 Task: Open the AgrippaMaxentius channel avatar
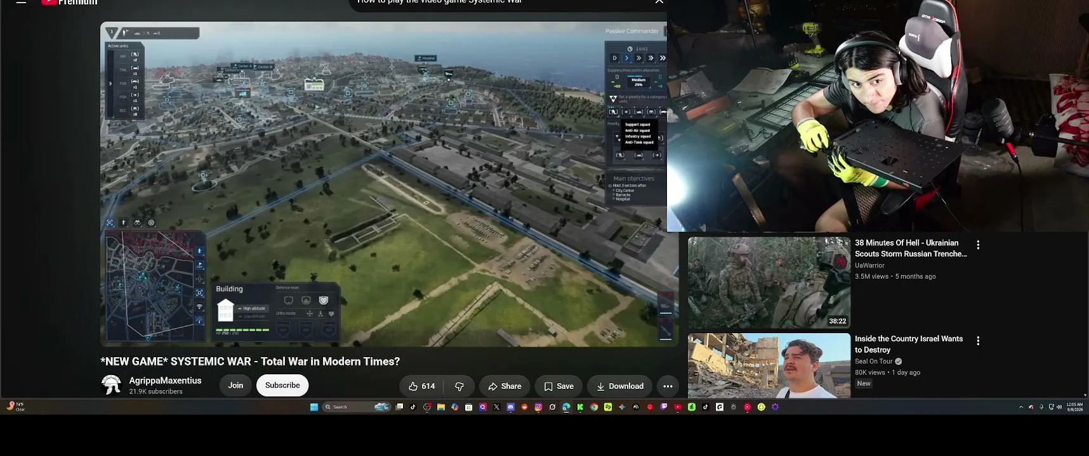112,384
